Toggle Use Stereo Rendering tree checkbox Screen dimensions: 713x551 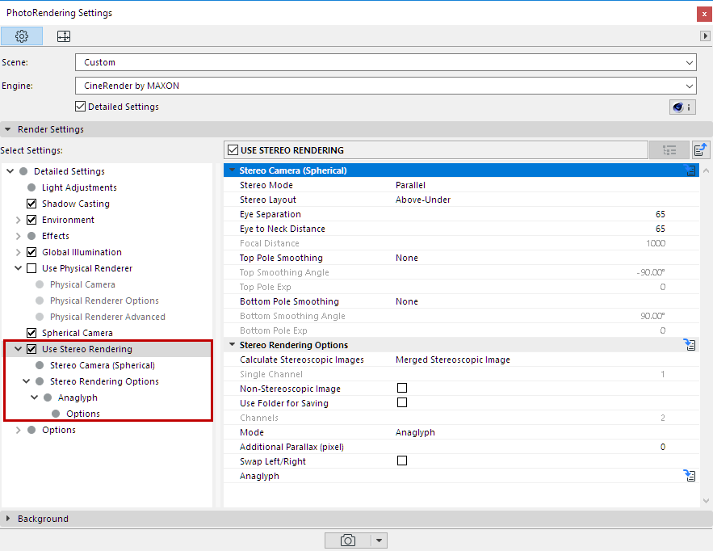pyautogui.click(x=31, y=349)
